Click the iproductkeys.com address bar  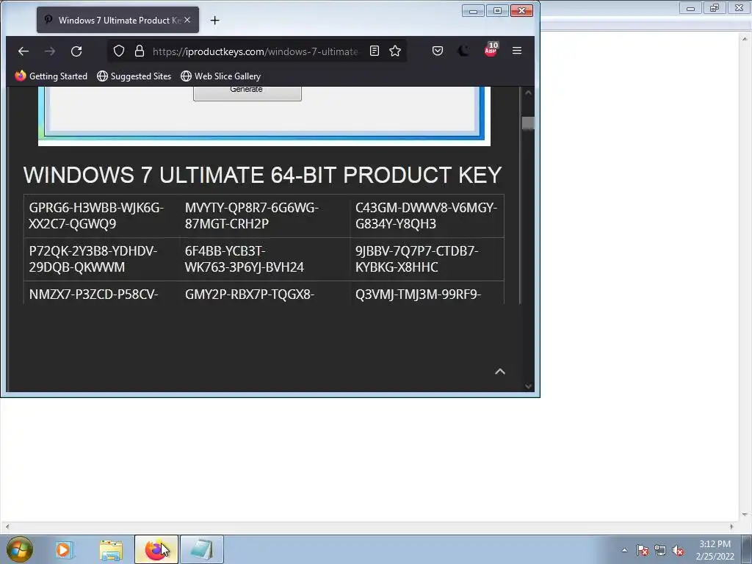[x=255, y=51]
